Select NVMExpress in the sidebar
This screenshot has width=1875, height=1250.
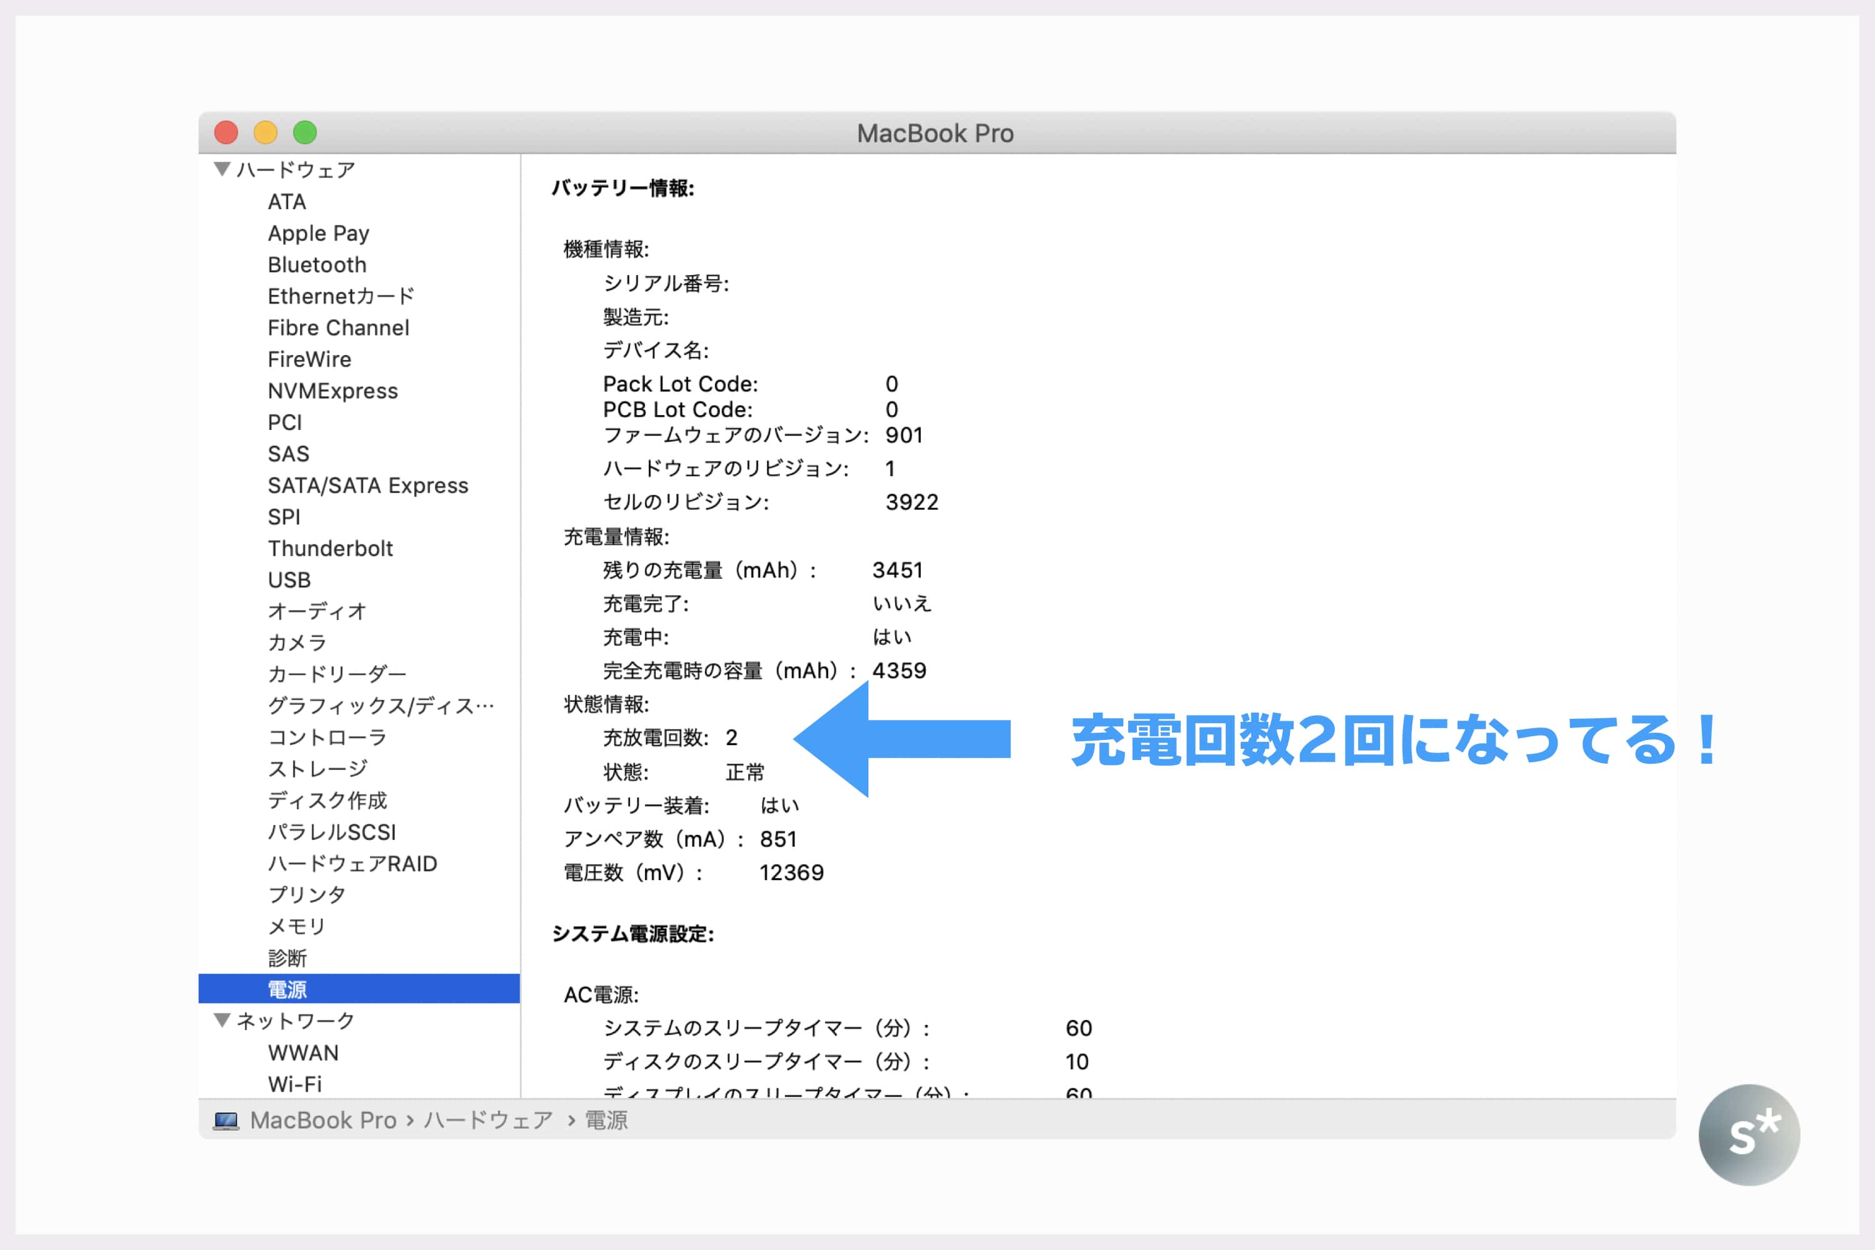(332, 391)
